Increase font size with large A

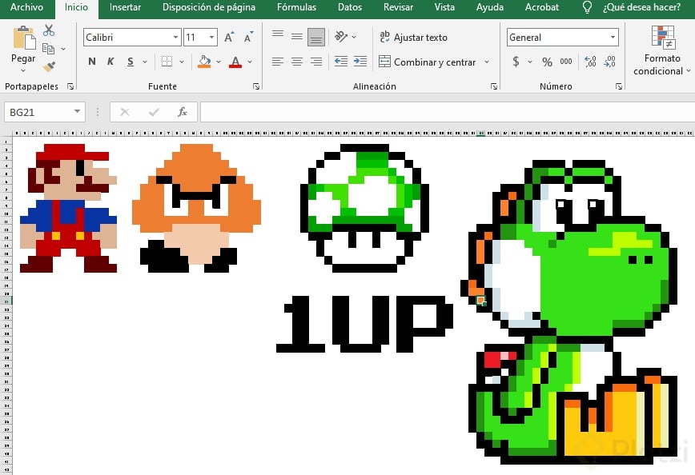229,38
